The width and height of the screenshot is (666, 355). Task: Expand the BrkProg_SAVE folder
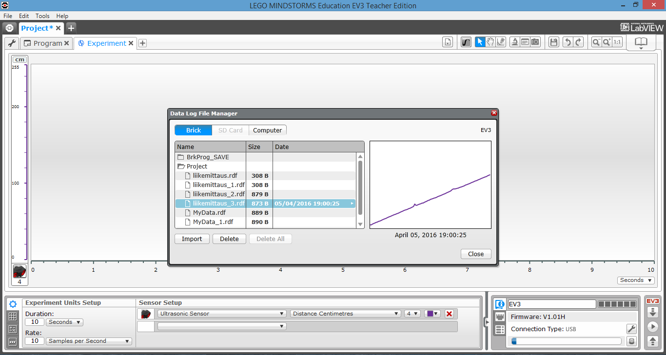point(181,157)
